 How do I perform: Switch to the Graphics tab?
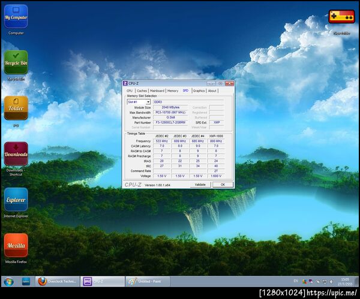click(x=199, y=91)
